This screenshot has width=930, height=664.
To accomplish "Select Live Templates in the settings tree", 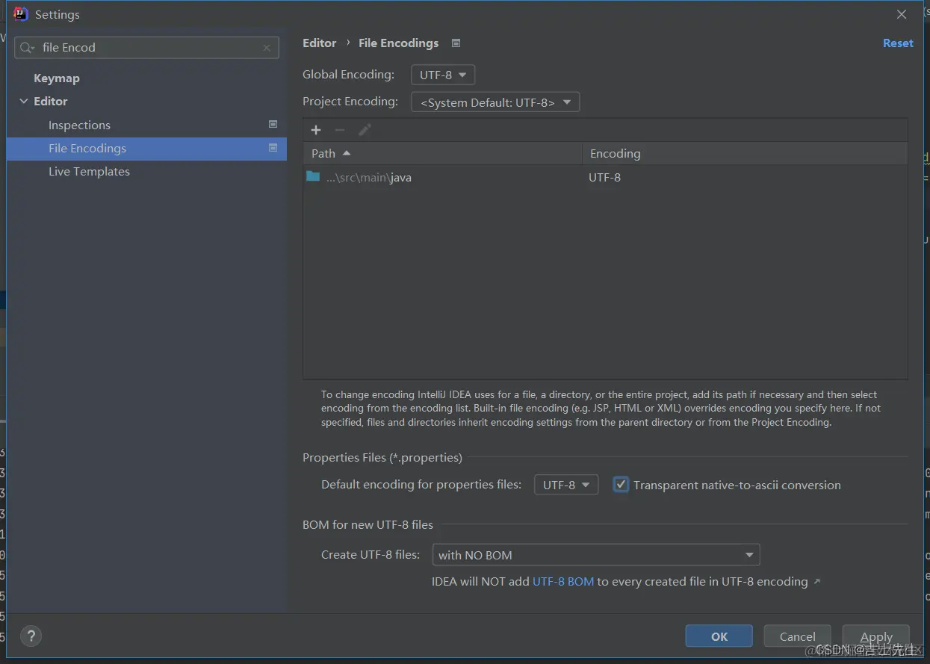I will click(89, 172).
